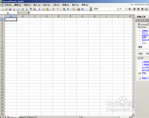Viewport: 149px width, 118px height.
Task: Open the font name 宋体 dropdown arrow
Action: click(118, 9)
